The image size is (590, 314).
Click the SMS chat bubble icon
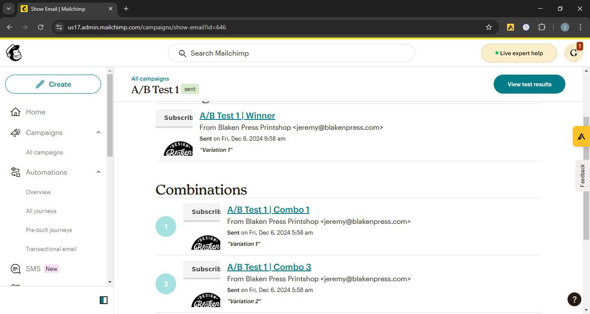click(x=16, y=269)
